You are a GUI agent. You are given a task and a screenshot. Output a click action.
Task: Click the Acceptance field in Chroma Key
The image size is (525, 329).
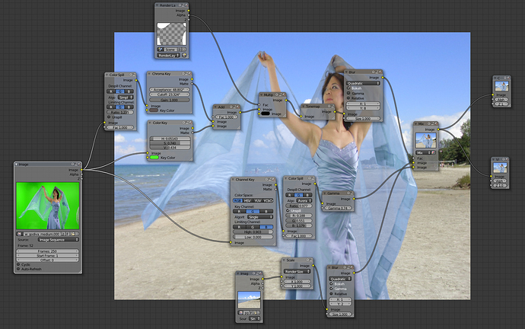(170, 90)
